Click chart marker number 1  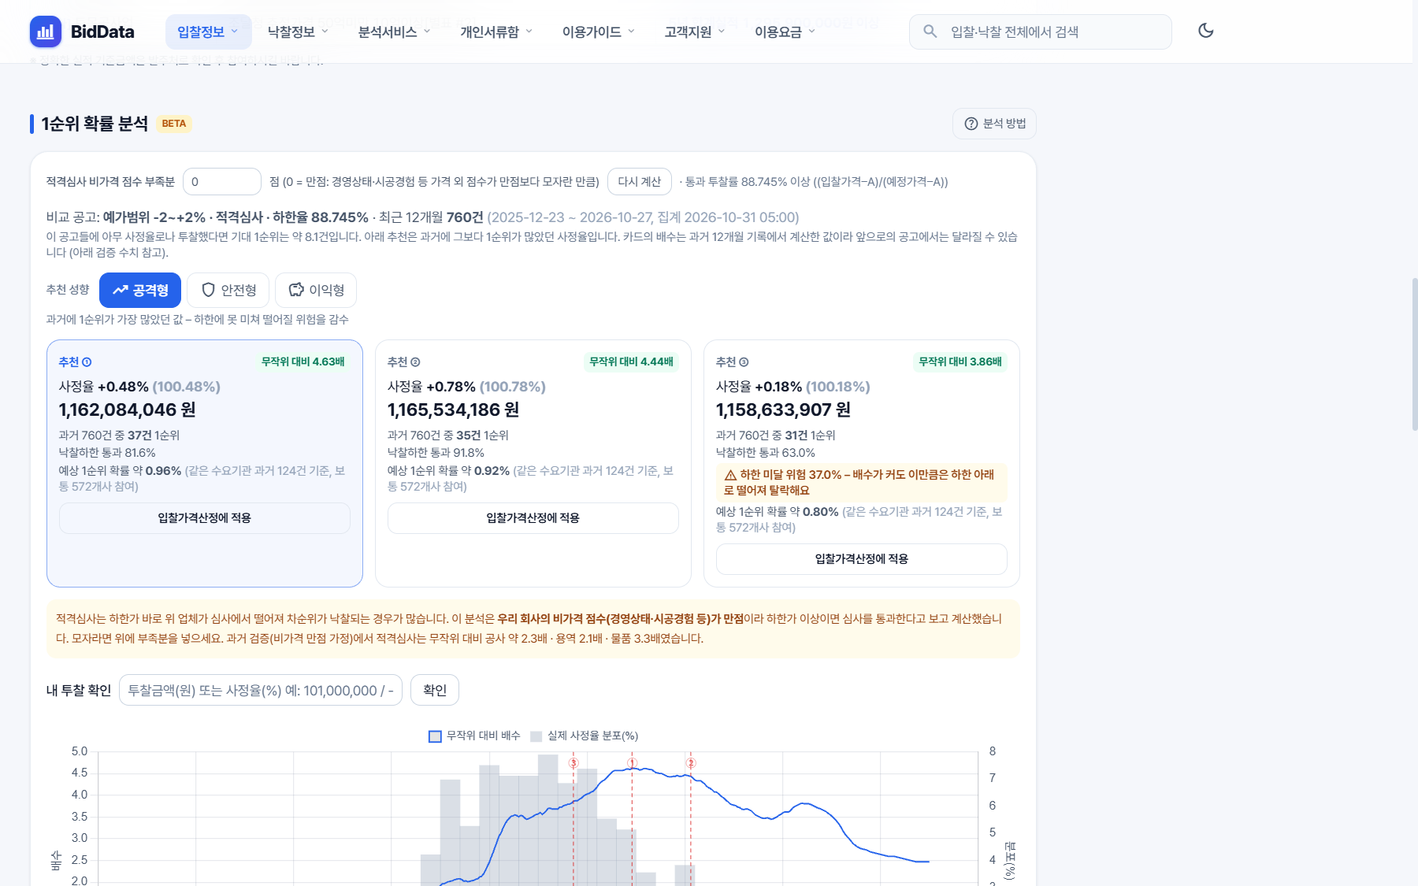point(632,763)
